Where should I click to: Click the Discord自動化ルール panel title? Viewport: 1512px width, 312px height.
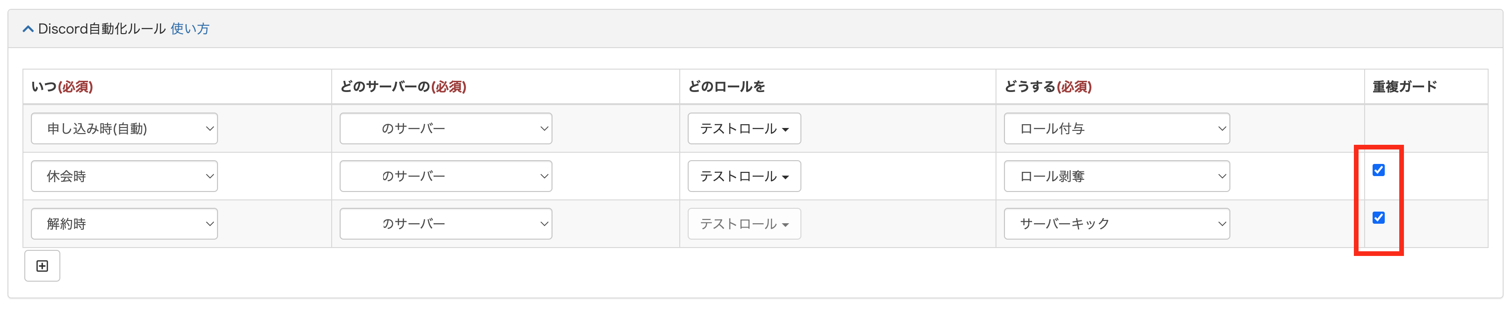[102, 29]
